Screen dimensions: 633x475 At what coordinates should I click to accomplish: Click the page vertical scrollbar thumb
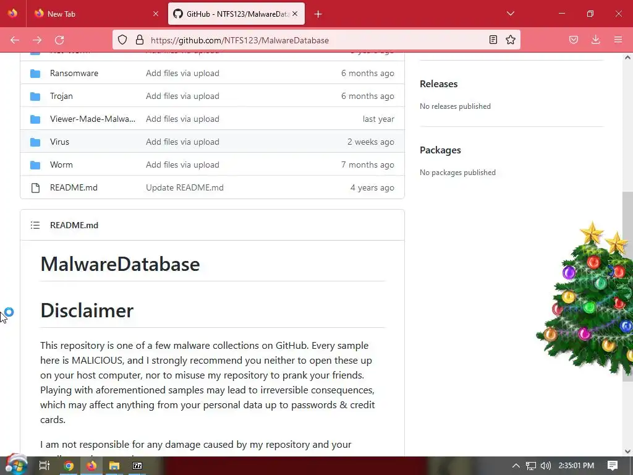(x=627, y=287)
